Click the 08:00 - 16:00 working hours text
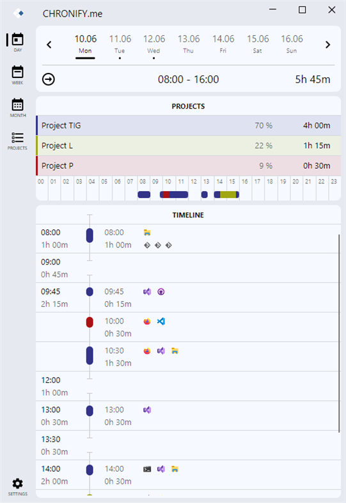Image resolution: width=346 pixels, height=503 pixels. [x=189, y=79]
